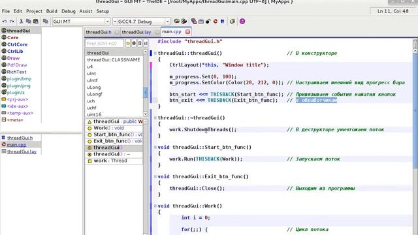Image resolution: width=418 pixels, height=235 pixels.
Task: Click the calendar-like icon left of the bomb icon
Action: pyautogui.click(x=201, y=22)
